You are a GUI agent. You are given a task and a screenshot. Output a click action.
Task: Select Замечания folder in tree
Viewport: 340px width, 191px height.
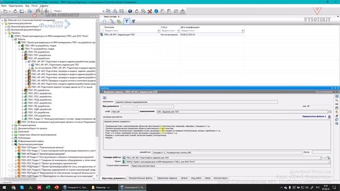pyautogui.click(x=23, y=132)
